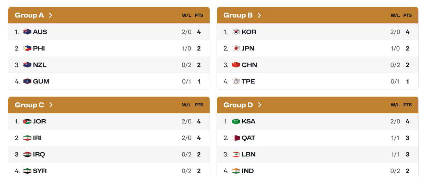The width and height of the screenshot is (428, 177).
Task: Select the NZL team name
Action: click(40, 65)
